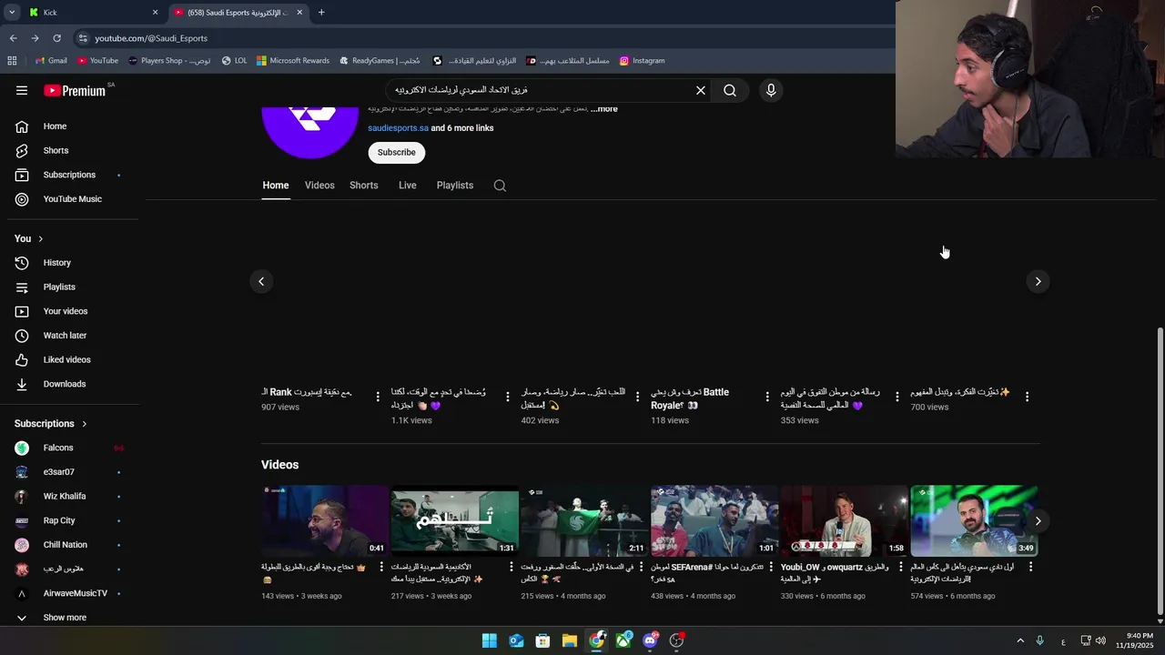1165x655 pixels.
Task: Open Playlists in the sidebar
Action: (69, 287)
